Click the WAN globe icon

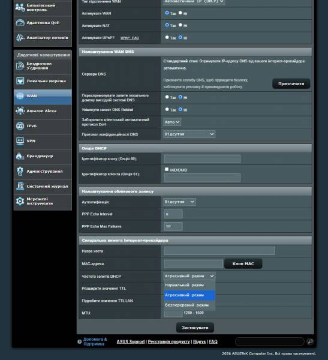tap(20, 96)
